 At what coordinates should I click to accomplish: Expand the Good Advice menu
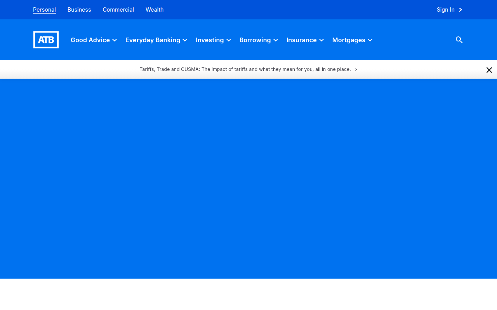(94, 40)
